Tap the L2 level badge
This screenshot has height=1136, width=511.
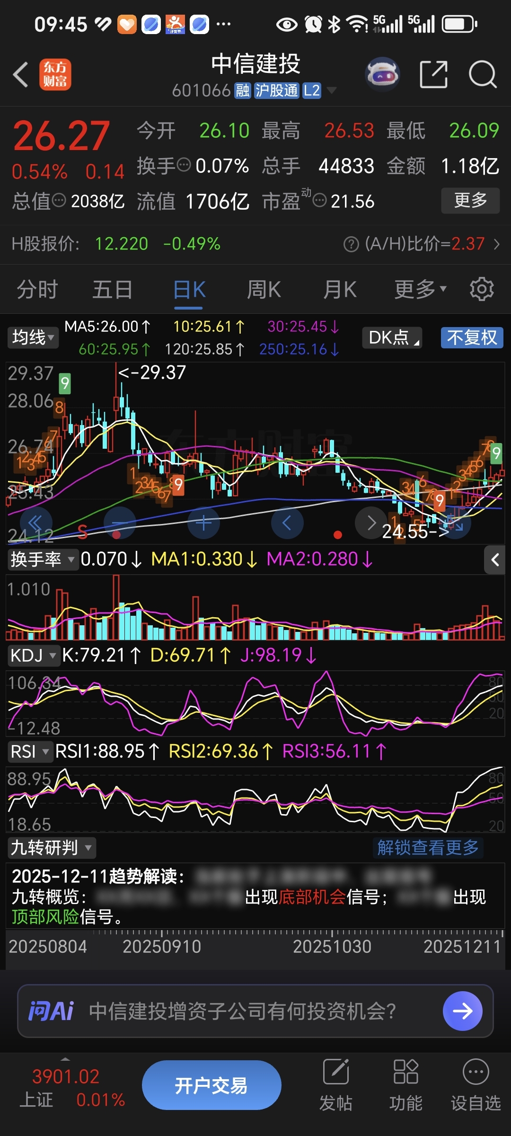pyautogui.click(x=312, y=90)
